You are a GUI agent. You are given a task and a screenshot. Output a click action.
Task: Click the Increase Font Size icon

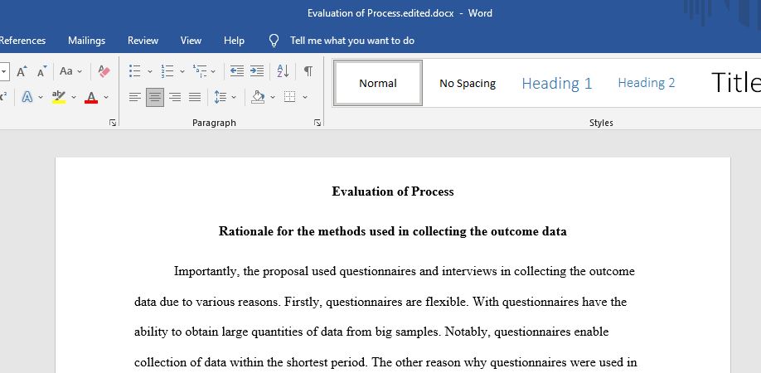coord(22,72)
